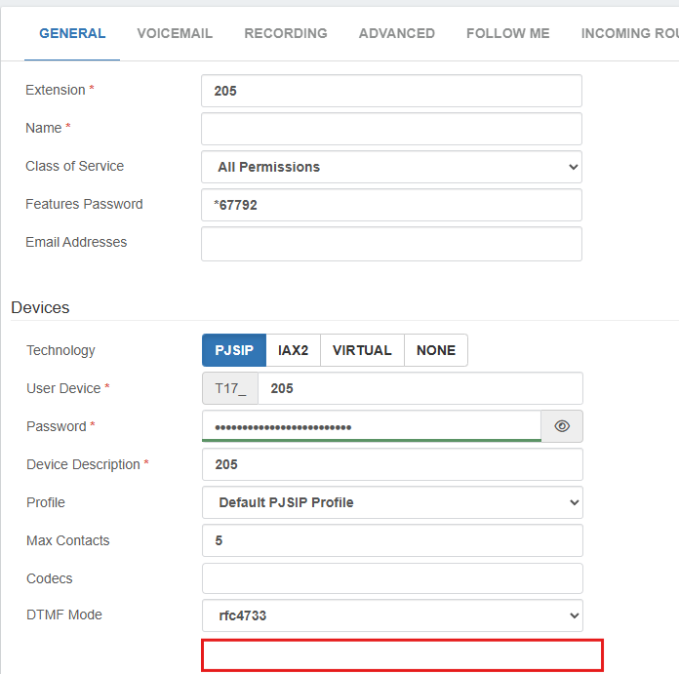Go to the Advanced tab
Screen dimensions: 679x674
click(397, 33)
